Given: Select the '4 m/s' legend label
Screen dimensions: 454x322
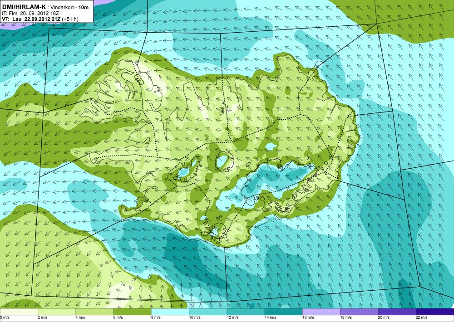Looking at the screenshot, I should (80, 317).
